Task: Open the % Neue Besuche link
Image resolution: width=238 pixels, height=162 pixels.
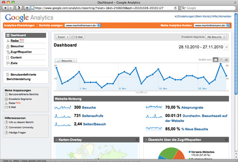Action: pos(195,129)
